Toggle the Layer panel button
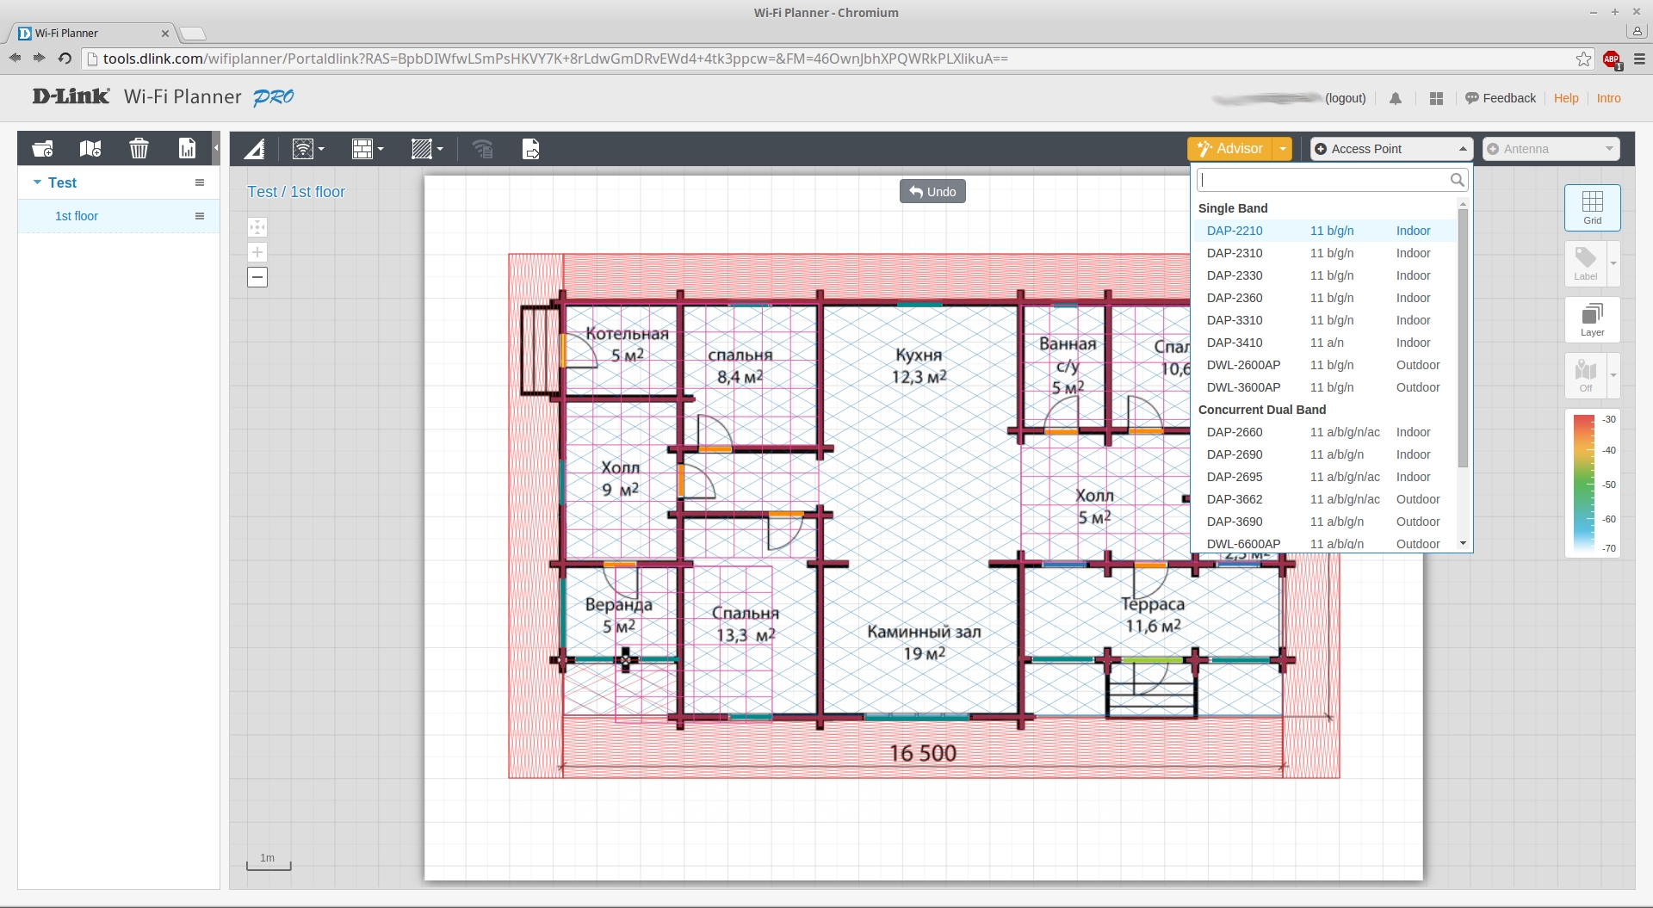1653x908 pixels. tap(1592, 319)
